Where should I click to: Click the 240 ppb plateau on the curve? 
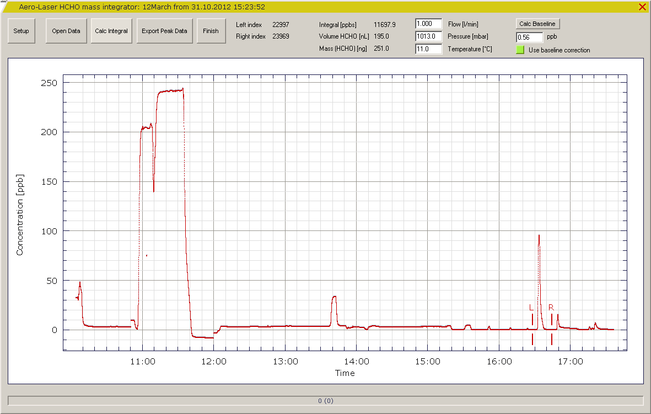(x=170, y=91)
